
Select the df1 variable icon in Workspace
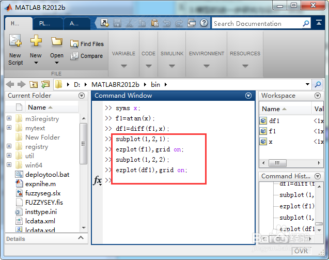point(263,121)
